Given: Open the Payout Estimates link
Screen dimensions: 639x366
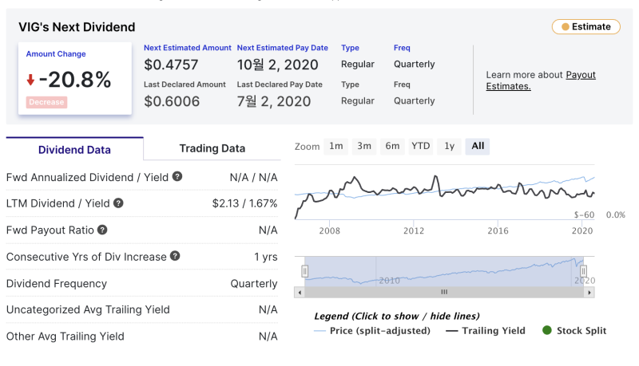Looking at the screenshot, I should click(x=541, y=81).
